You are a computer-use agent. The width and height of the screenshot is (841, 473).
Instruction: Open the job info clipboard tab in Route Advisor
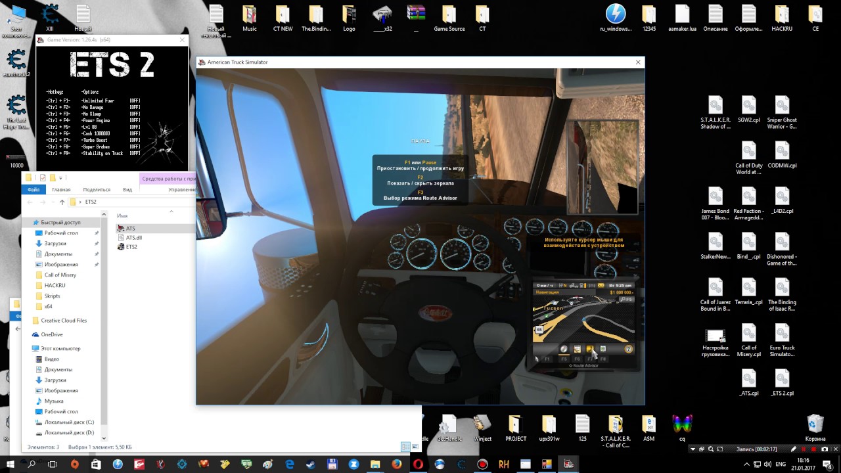[577, 349]
